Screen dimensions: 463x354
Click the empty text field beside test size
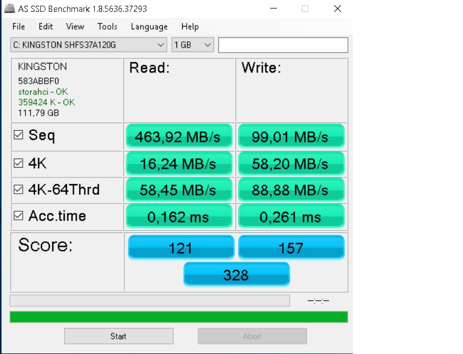pyautogui.click(x=283, y=45)
